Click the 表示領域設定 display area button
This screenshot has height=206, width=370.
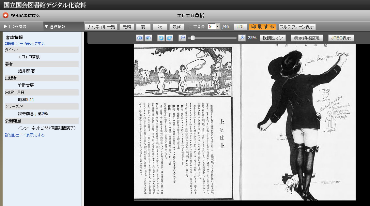coord(307,38)
